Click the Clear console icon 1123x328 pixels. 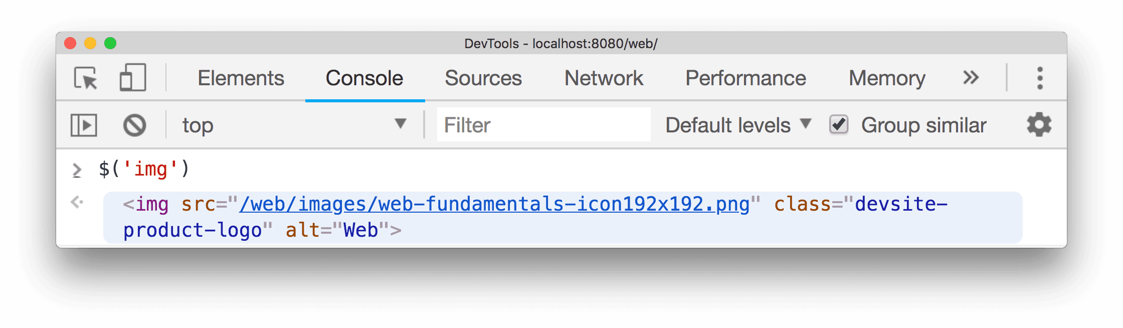point(135,125)
